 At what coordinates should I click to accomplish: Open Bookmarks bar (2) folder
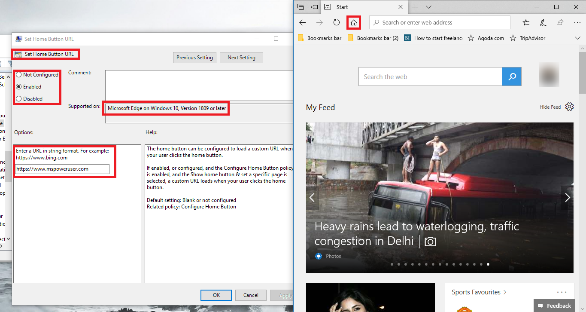coord(373,38)
